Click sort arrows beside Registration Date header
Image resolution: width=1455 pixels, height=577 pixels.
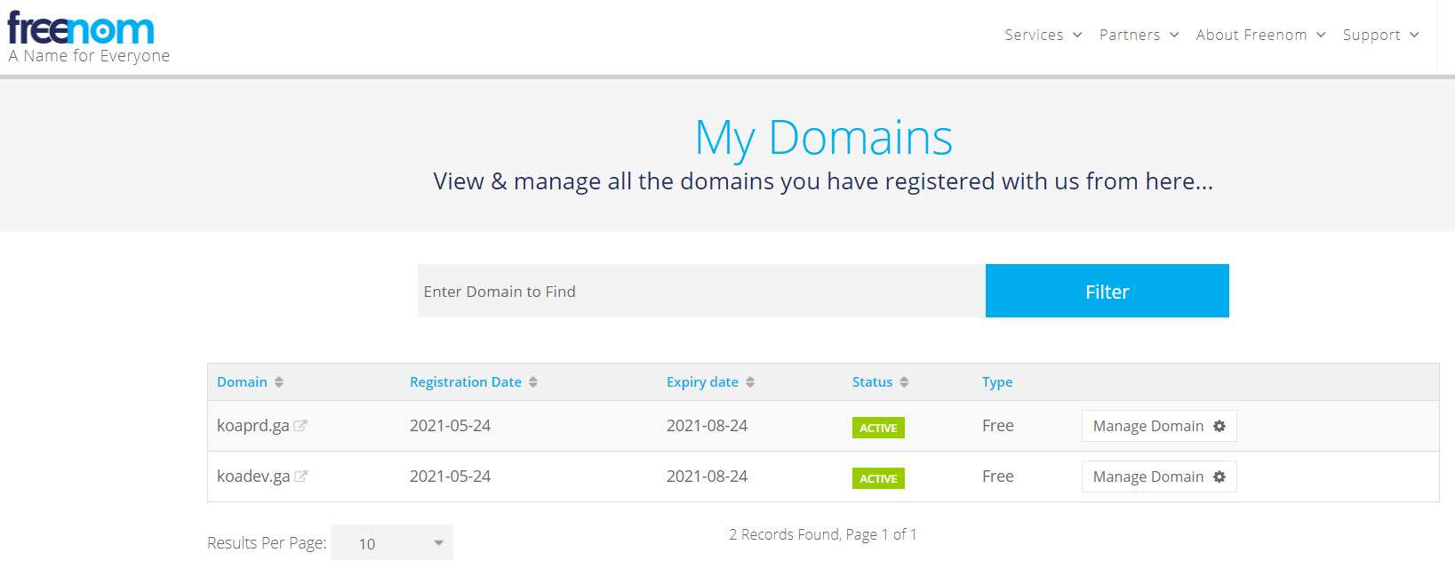point(533,382)
